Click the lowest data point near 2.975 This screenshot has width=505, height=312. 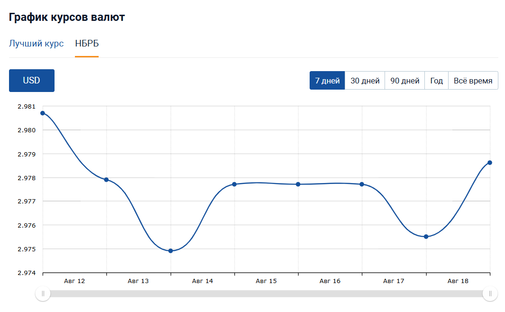pyautogui.click(x=171, y=251)
